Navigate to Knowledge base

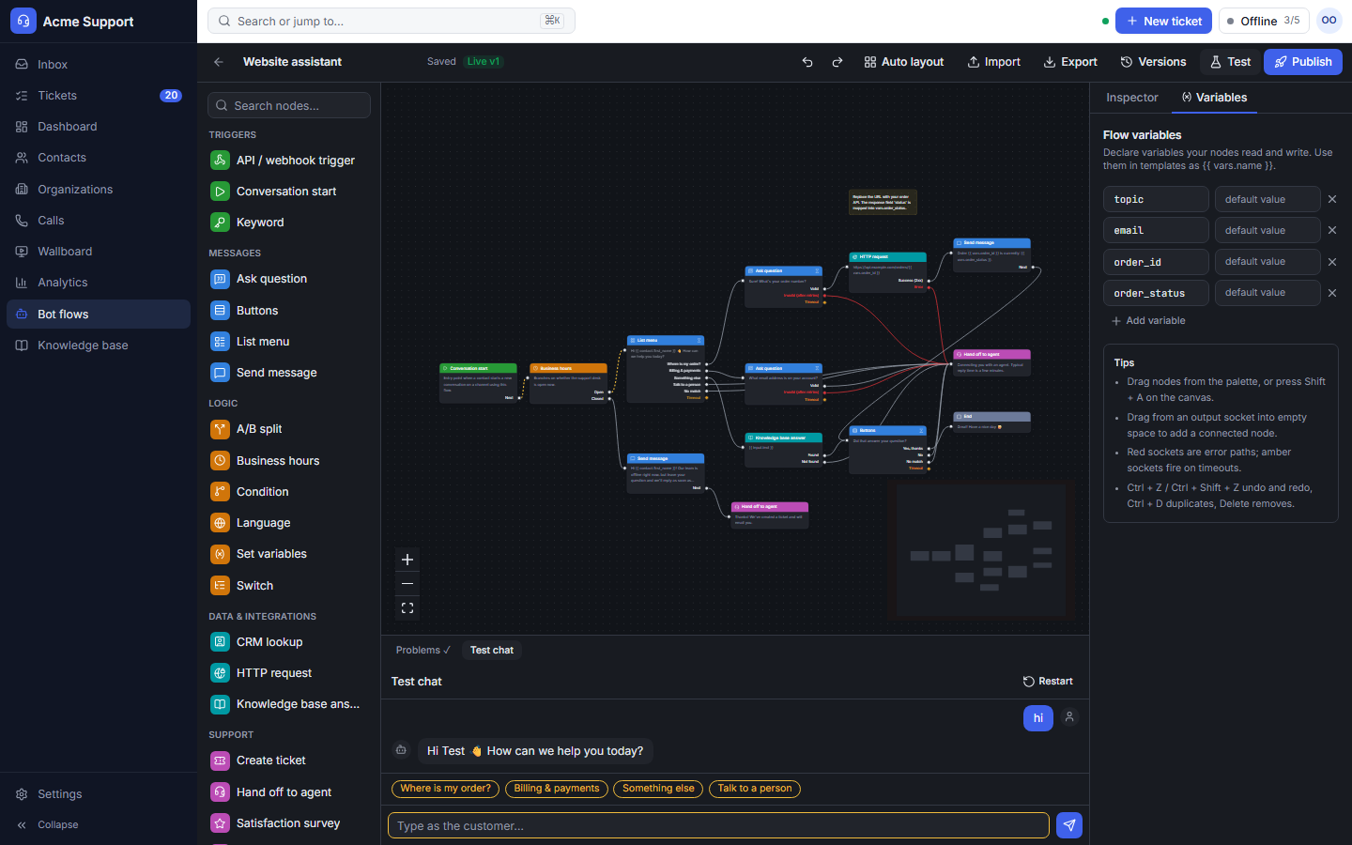(99, 346)
